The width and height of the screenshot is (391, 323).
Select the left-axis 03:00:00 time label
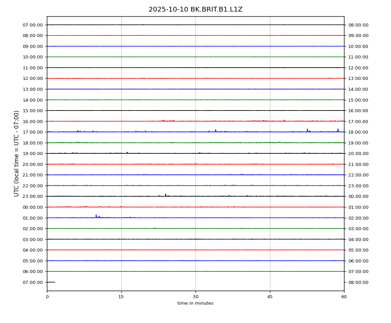pyautogui.click(x=33, y=239)
